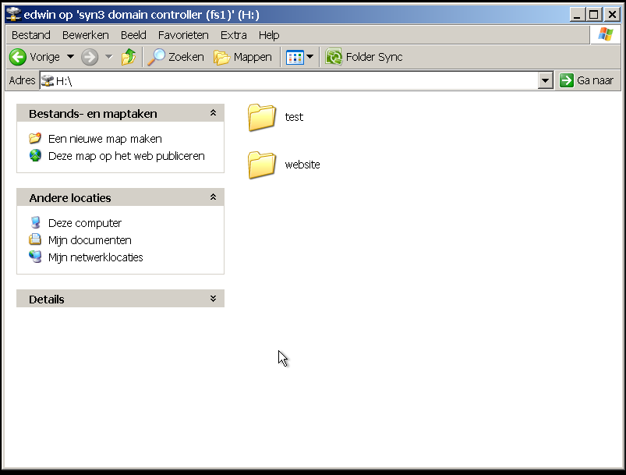Click the title bar drive icon
This screenshot has width=626, height=475.
click(x=13, y=14)
